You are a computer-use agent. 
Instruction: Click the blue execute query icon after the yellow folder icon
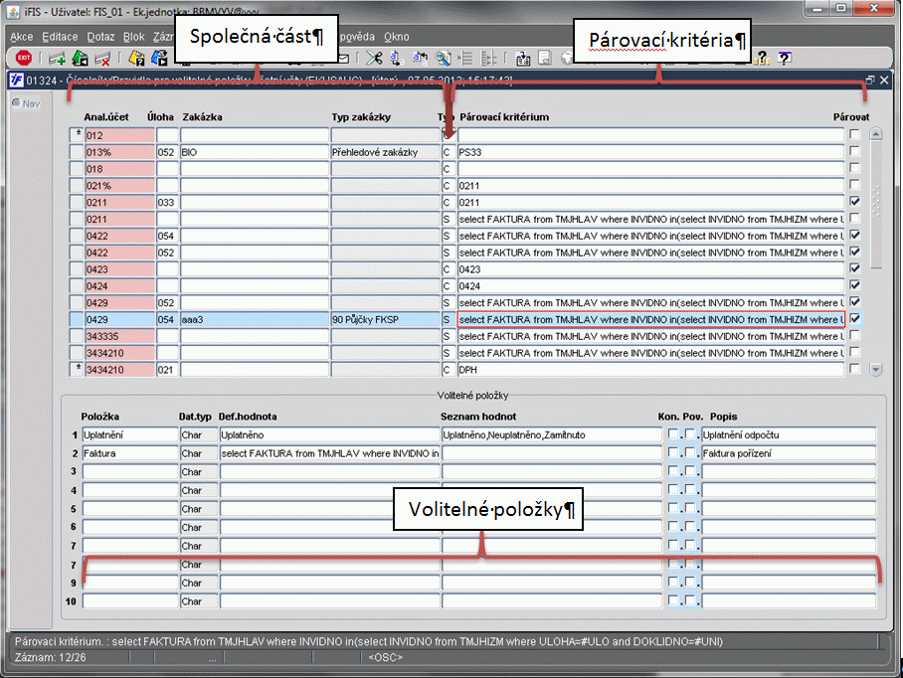click(159, 58)
